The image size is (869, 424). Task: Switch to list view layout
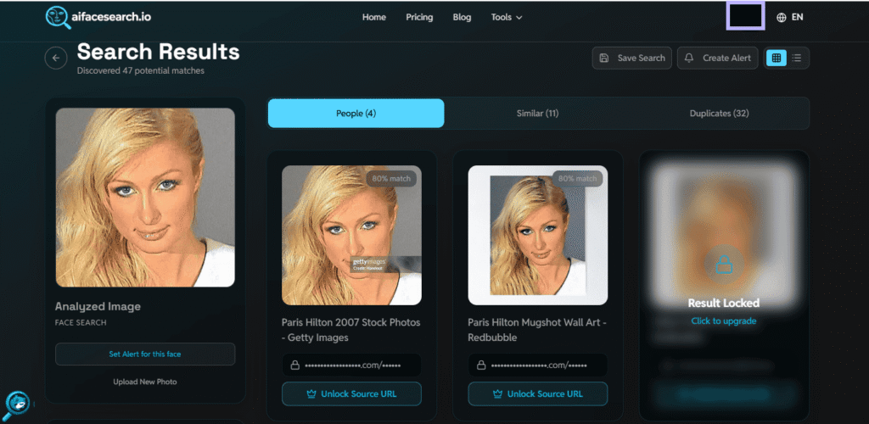click(797, 58)
